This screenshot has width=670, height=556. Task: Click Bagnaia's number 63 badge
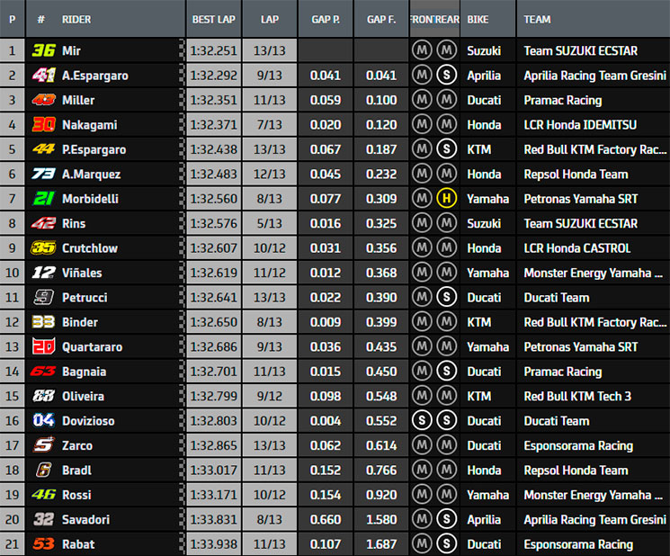(43, 372)
